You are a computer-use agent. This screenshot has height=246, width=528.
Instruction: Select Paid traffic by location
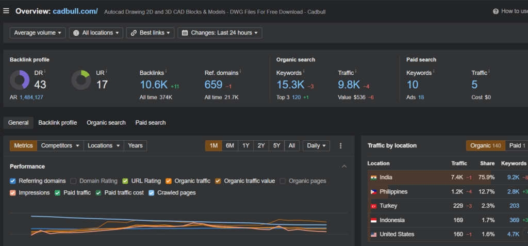point(517,145)
